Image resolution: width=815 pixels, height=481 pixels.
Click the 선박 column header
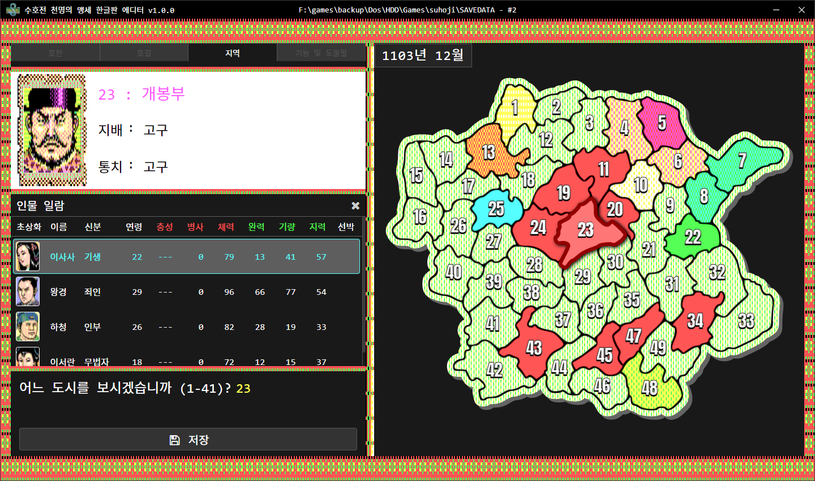coord(346,227)
